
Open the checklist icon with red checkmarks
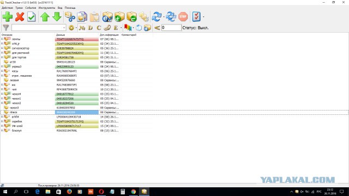click(196, 17)
